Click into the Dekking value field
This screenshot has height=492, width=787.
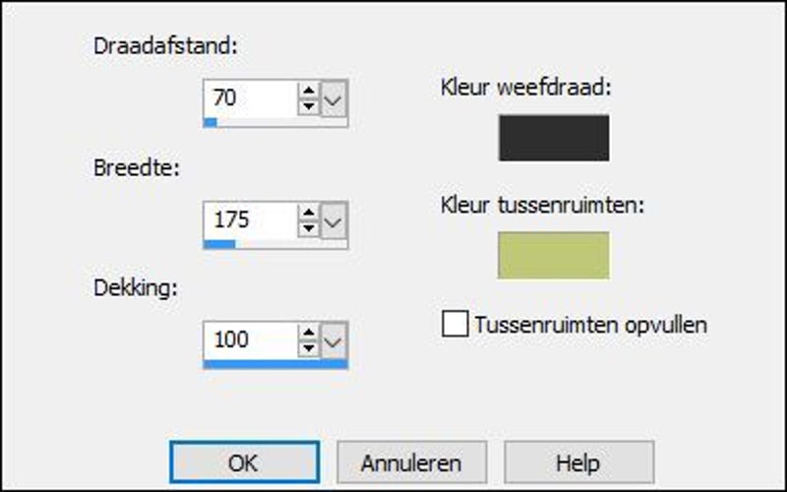point(250,340)
